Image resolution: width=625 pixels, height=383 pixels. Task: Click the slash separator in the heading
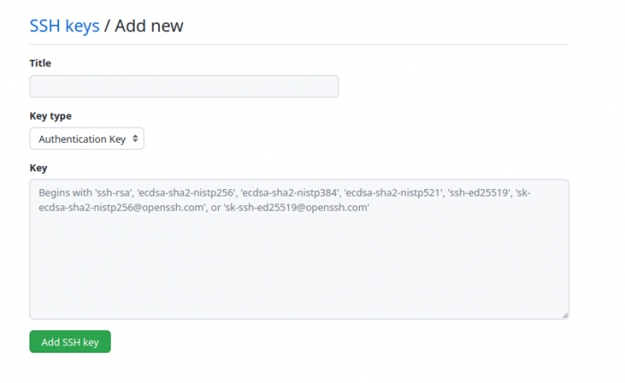tap(107, 26)
